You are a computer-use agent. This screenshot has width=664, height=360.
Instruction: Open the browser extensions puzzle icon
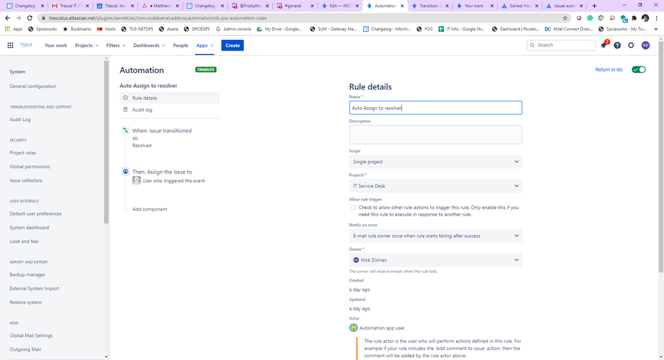coord(634,18)
